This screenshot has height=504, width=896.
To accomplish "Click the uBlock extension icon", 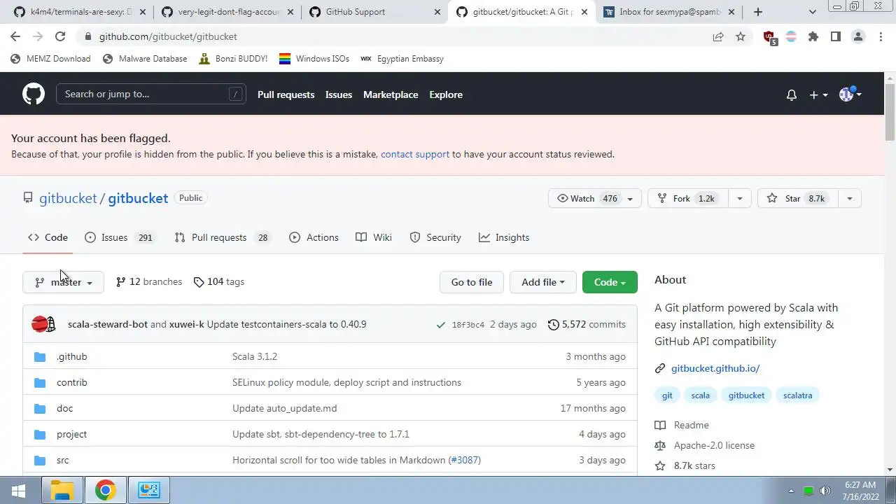I will (x=769, y=37).
